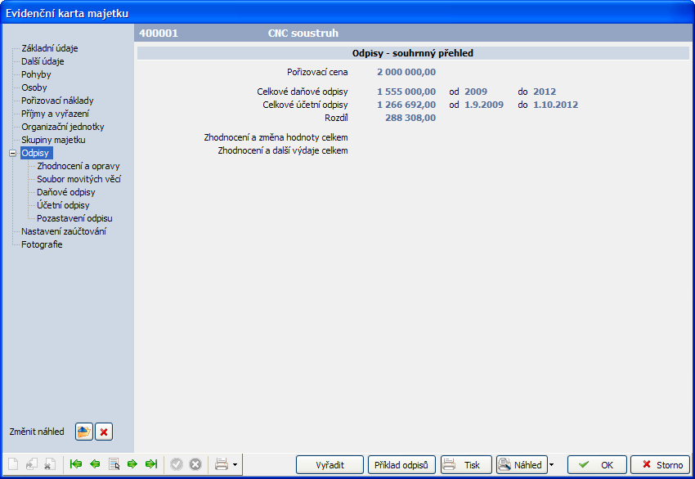Click the asset number 400001 in the header

159,34
